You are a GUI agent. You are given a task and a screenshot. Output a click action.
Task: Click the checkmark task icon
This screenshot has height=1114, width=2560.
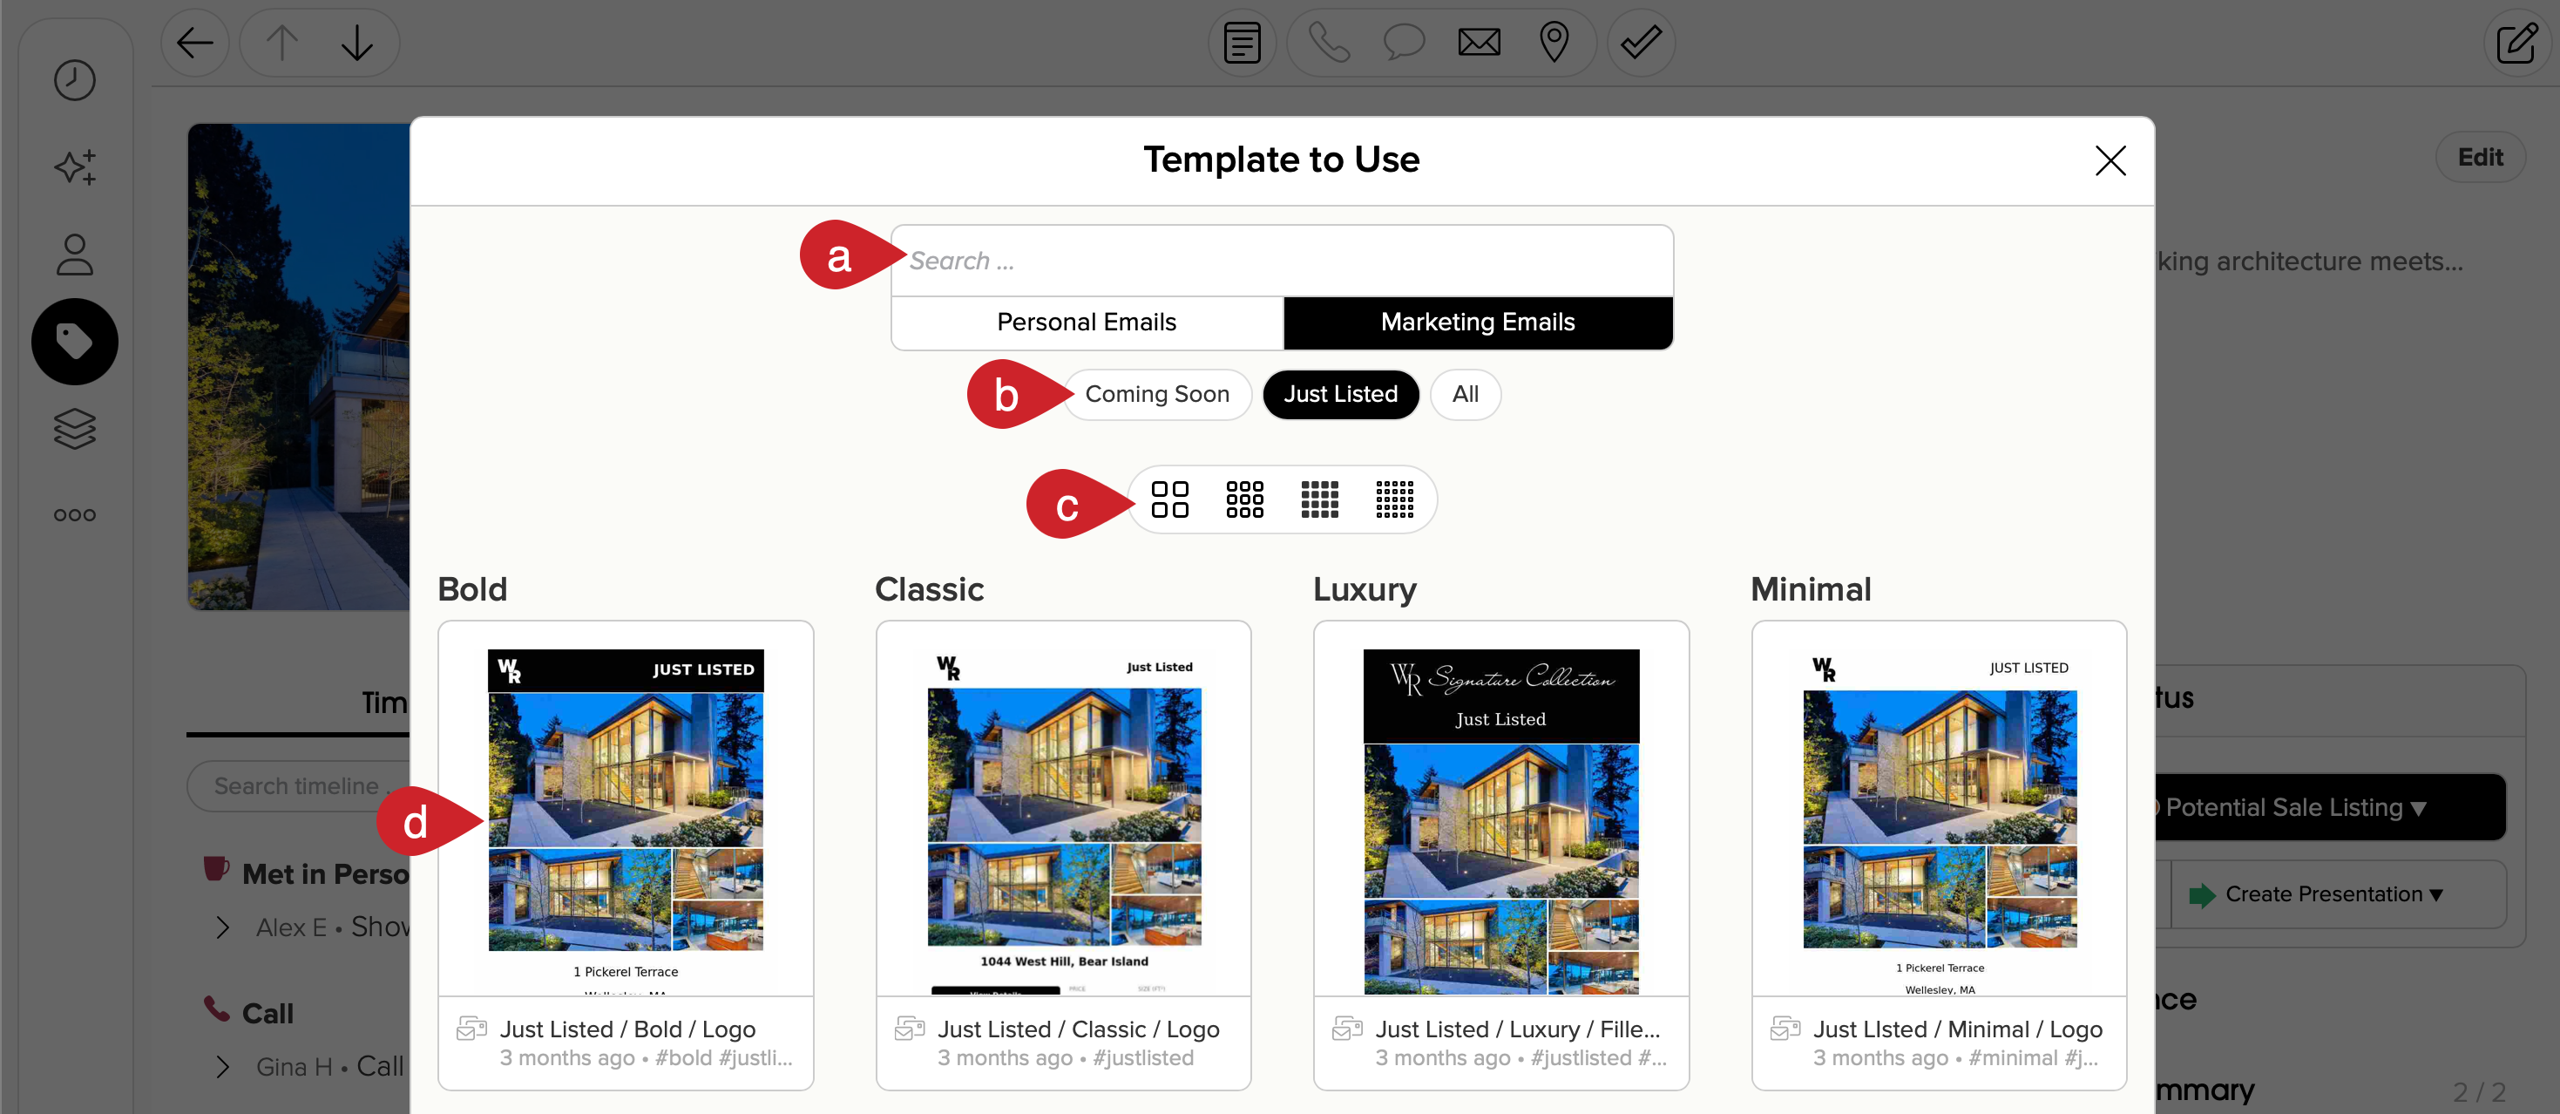(x=1641, y=43)
